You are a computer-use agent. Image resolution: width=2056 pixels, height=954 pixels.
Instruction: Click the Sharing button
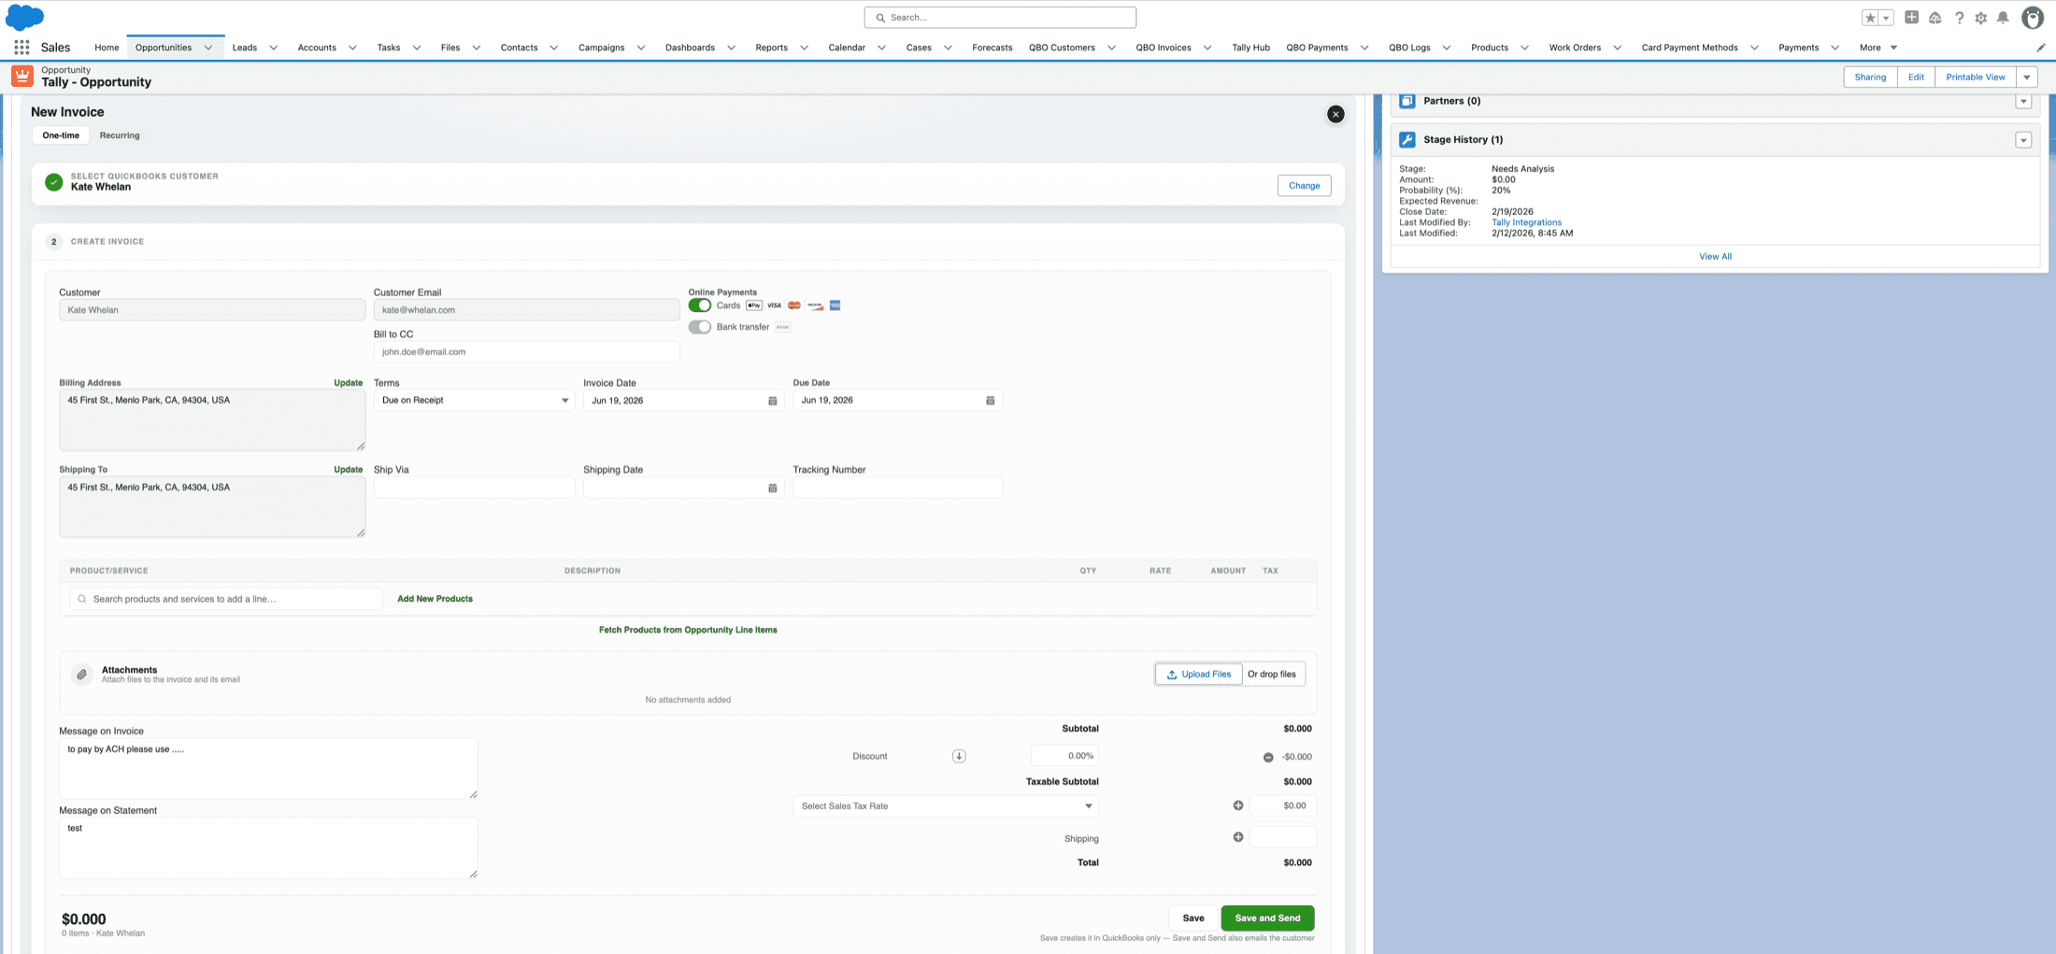(x=1870, y=78)
